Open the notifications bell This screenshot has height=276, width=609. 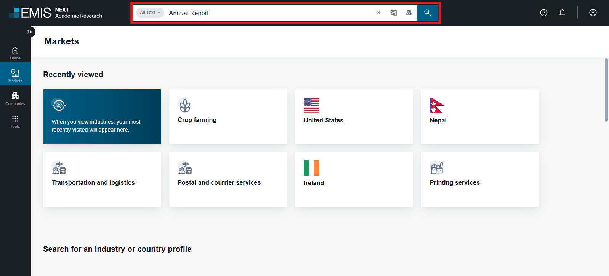(x=562, y=13)
